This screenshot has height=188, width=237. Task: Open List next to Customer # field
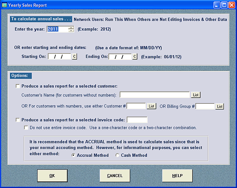(x=151, y=106)
